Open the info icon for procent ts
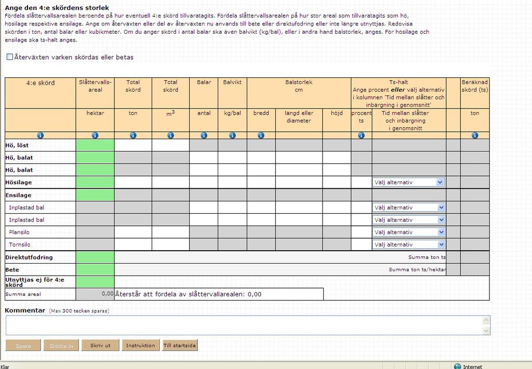This screenshot has width=532, height=369. 362,135
